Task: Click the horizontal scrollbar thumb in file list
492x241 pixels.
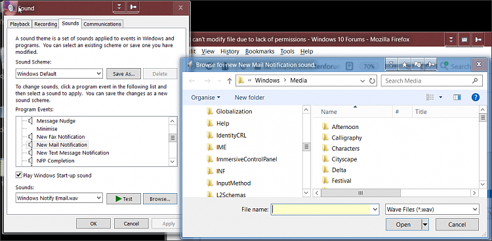Action: point(361,193)
